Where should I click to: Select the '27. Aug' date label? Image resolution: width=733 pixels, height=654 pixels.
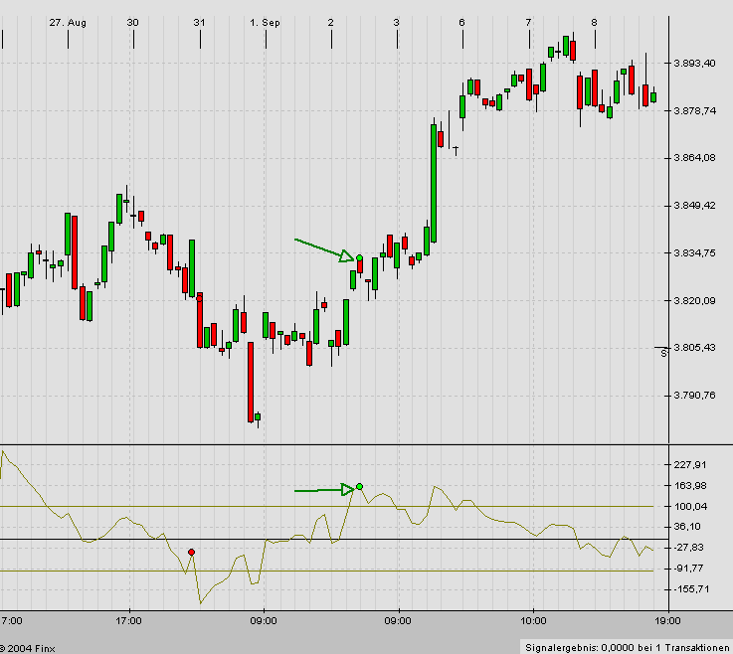pyautogui.click(x=68, y=22)
